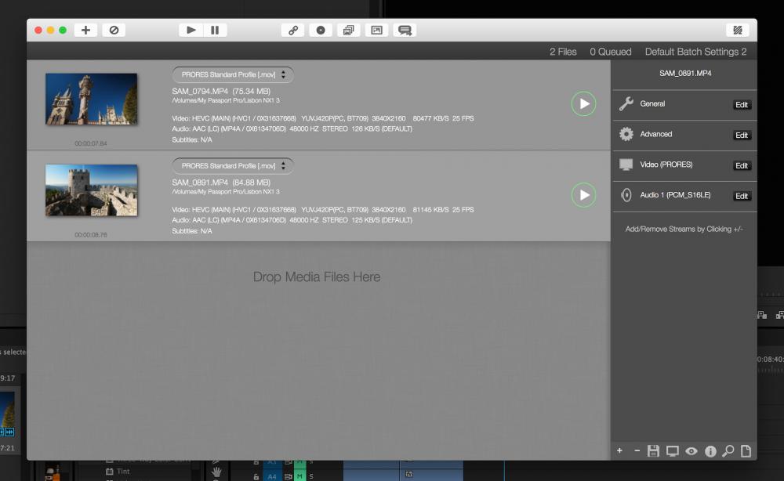Pause encoding with the toolbar pause button
The height and width of the screenshot is (481, 784).
215,31
